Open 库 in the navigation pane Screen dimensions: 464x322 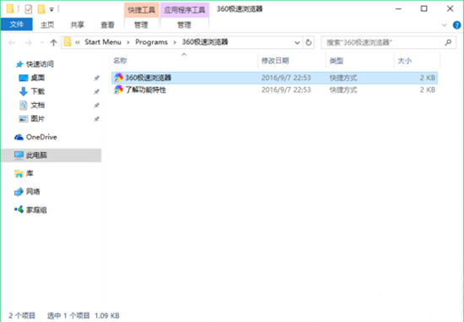click(x=30, y=173)
